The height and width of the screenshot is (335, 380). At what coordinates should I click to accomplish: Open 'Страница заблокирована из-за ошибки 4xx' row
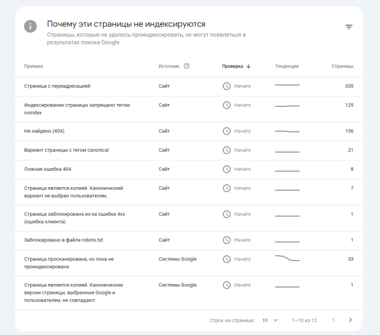(x=189, y=218)
